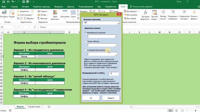Open the Name Box dropdown arrow

14,27
